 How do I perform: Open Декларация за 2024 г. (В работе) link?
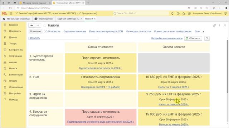[x=101, y=87]
